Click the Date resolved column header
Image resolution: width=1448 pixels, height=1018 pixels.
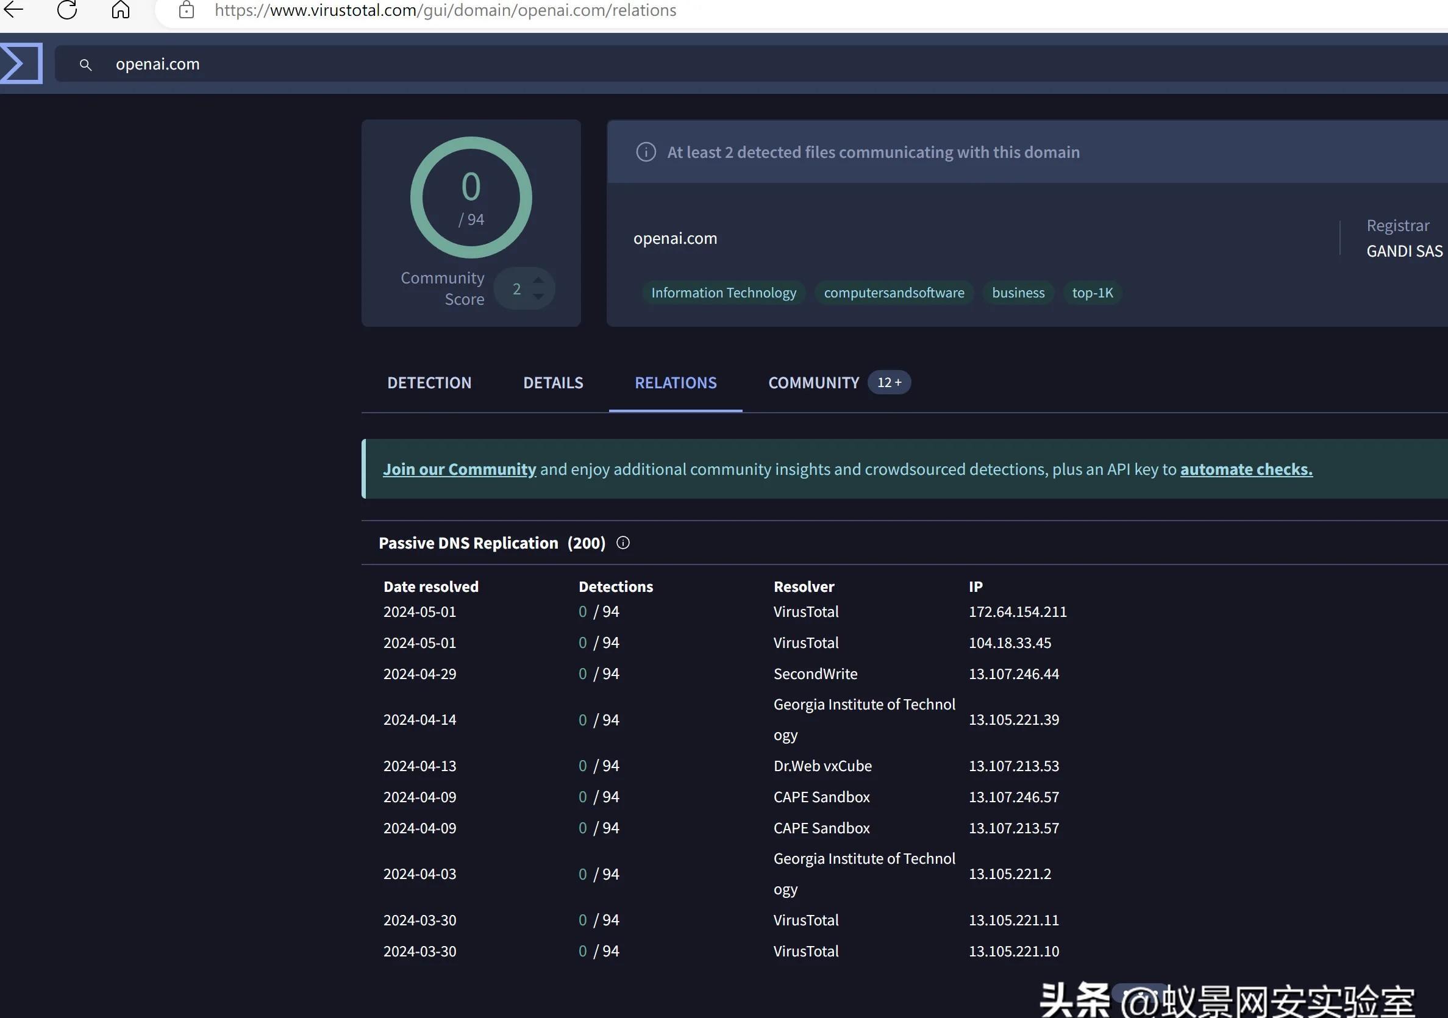point(431,586)
